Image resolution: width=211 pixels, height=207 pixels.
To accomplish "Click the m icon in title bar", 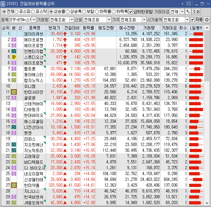I will pyautogui.click(x=188, y=4).
